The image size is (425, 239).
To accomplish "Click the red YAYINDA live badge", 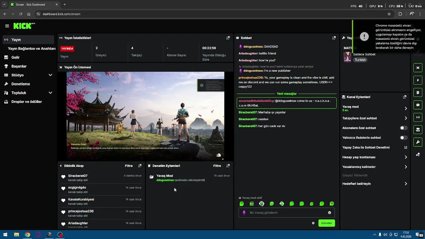I will pyautogui.click(x=67, y=48).
